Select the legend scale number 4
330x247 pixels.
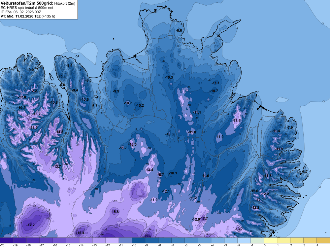tap(317, 245)
